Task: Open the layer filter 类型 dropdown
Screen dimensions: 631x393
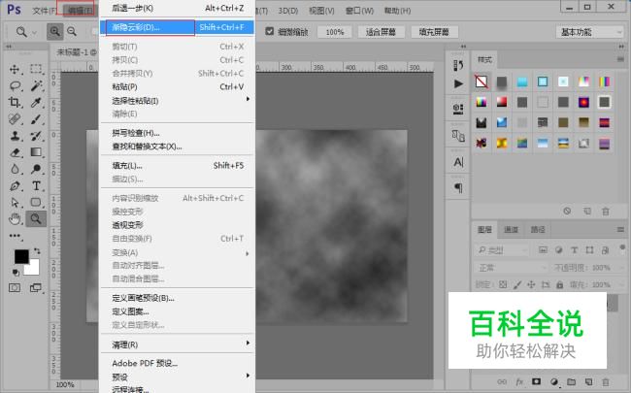Action: (502, 250)
